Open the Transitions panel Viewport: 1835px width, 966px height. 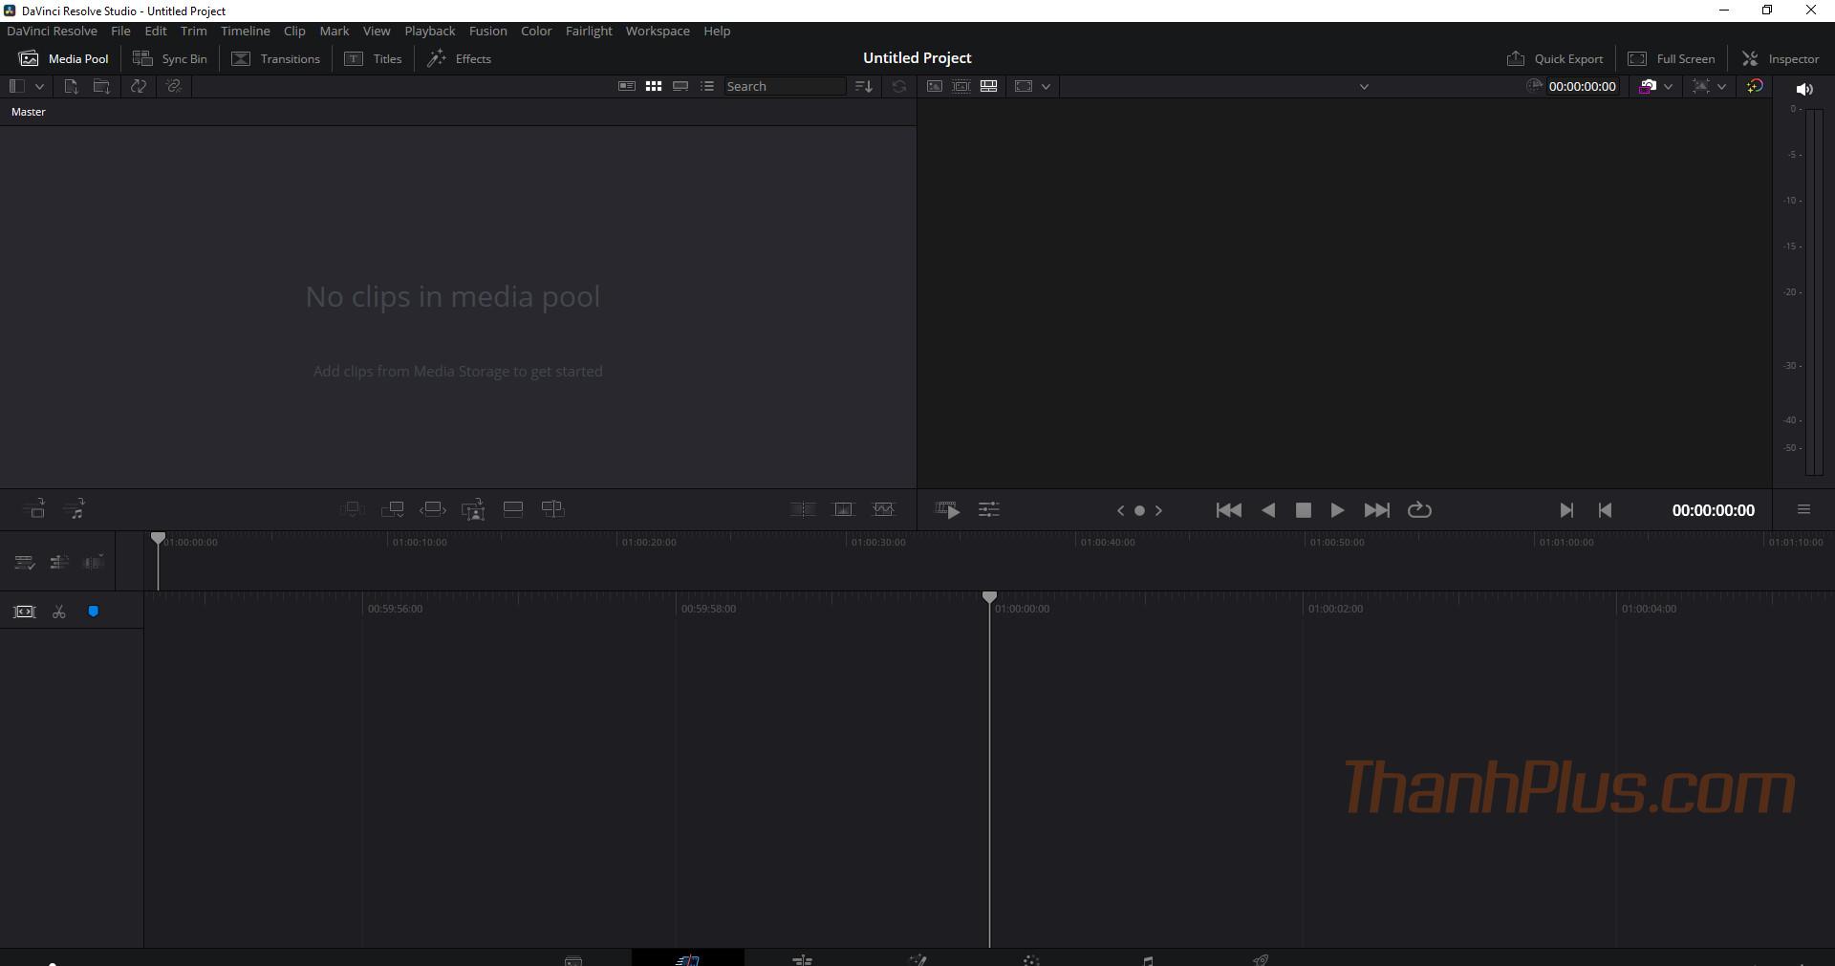276,58
